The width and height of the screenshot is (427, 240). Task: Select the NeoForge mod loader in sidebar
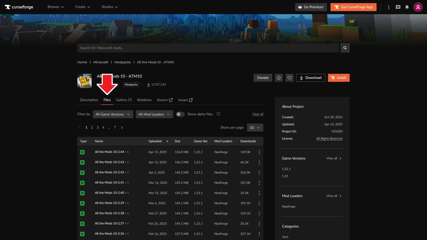289,206
